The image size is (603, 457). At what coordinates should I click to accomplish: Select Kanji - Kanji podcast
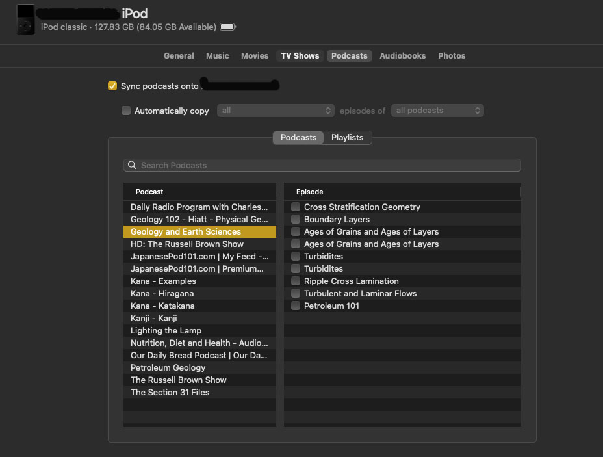coord(199,318)
